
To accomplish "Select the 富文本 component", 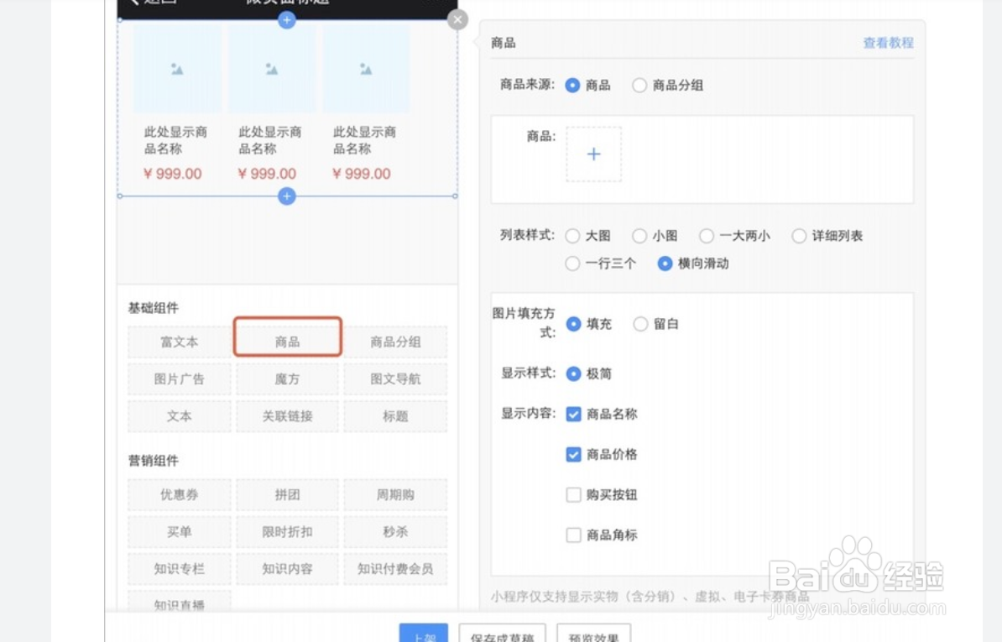I will point(179,342).
